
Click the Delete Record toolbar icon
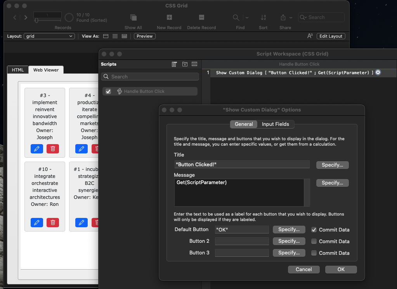(201, 17)
